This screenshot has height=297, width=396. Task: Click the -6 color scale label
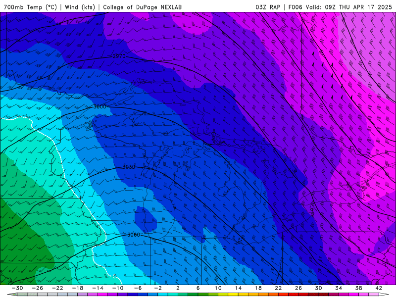pos(138,288)
